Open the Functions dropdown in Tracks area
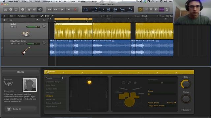The image size is (211, 118). pyautogui.click(x=23, y=16)
